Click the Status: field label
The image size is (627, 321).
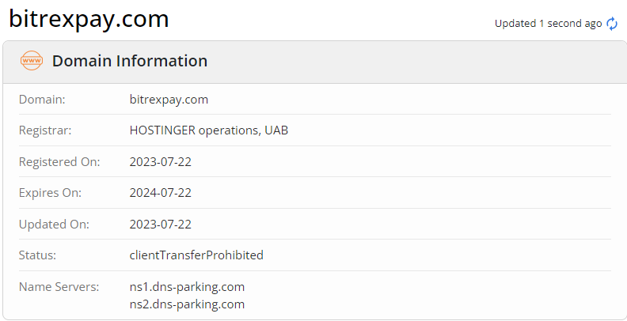39,255
